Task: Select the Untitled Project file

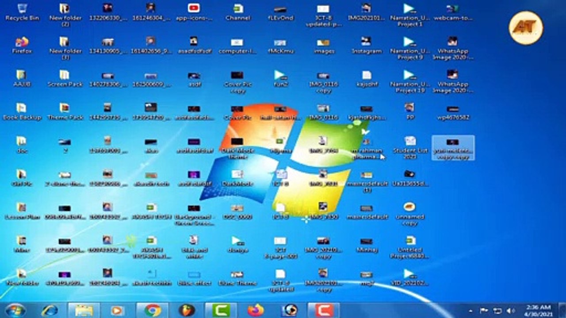Action: pos(410,247)
